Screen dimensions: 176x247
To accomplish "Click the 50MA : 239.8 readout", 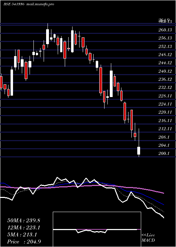I will (24, 221).
